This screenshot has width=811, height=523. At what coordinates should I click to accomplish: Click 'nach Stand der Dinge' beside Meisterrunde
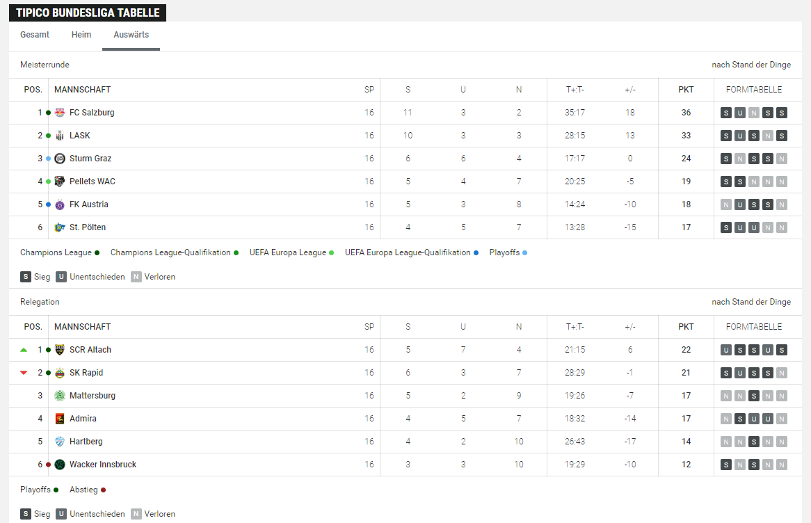(751, 65)
